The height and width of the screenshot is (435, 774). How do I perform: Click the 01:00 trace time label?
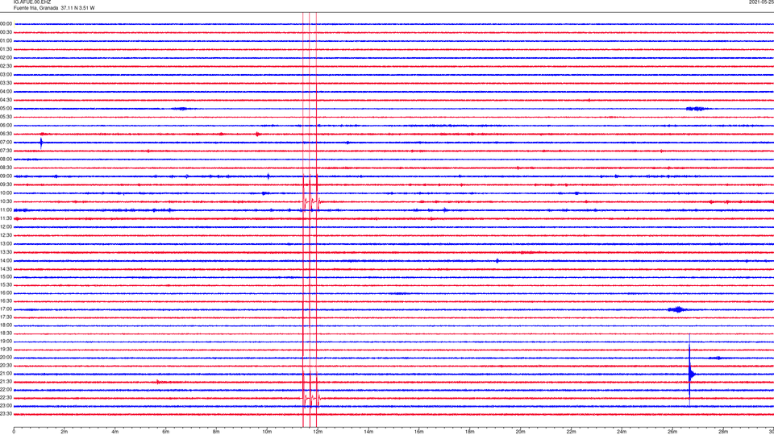tap(6, 41)
